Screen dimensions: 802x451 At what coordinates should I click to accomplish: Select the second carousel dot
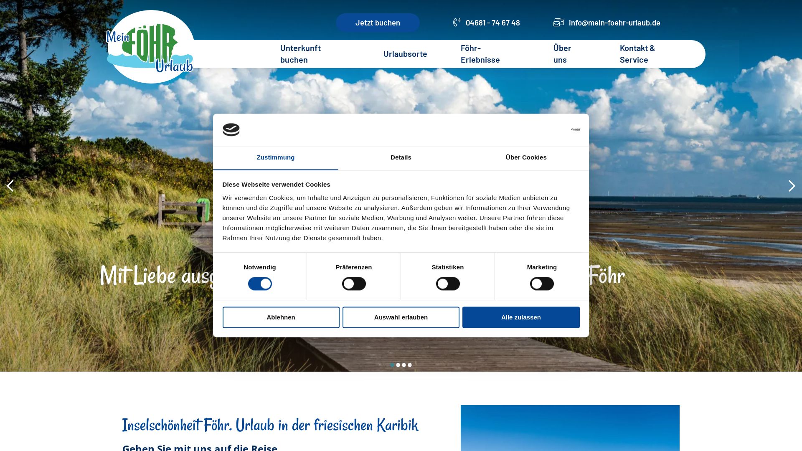(398, 365)
